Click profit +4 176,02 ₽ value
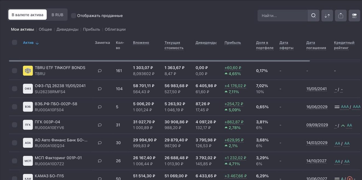Image resolution: width=362 pixels, height=180 pixels. [x=235, y=86]
